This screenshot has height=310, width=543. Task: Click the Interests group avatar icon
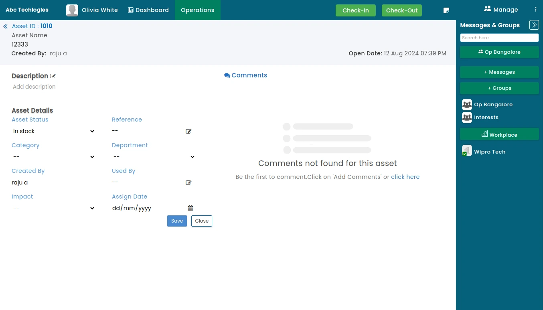point(467,117)
